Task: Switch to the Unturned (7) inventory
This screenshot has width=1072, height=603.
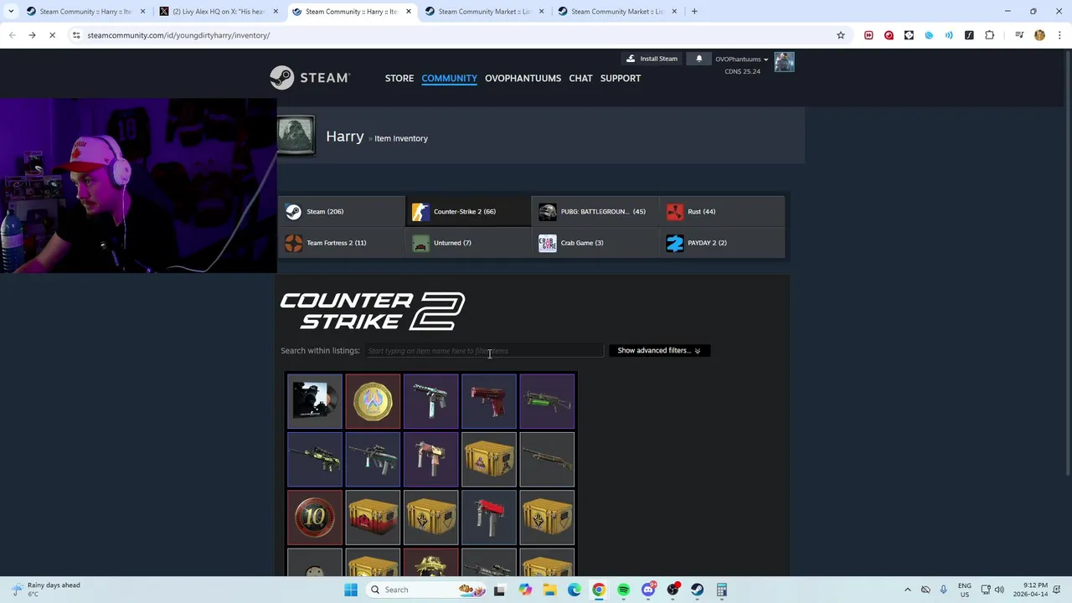Action: coord(469,243)
